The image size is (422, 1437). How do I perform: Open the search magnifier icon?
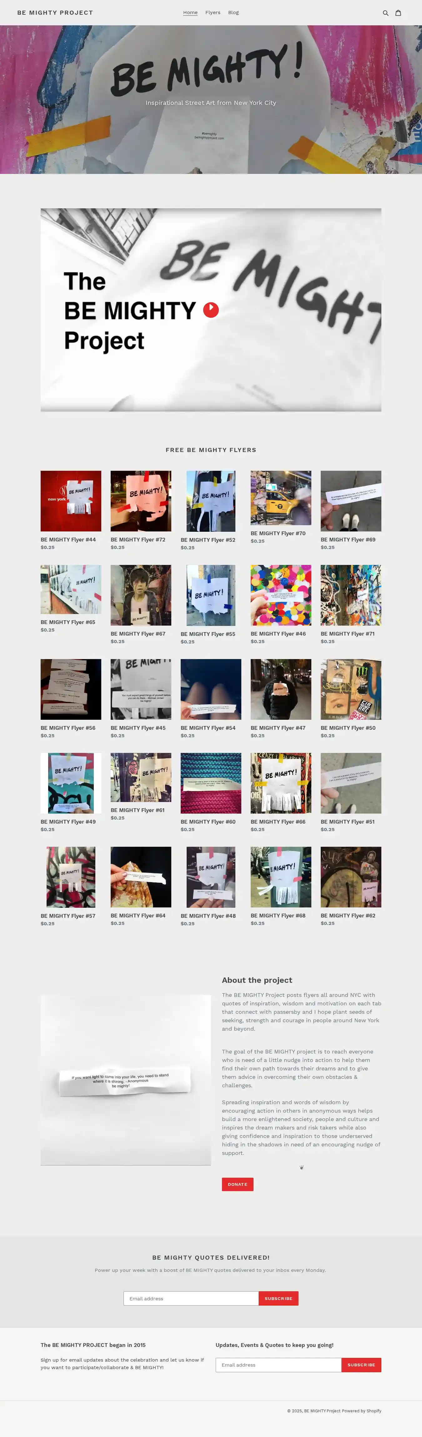pos(385,13)
